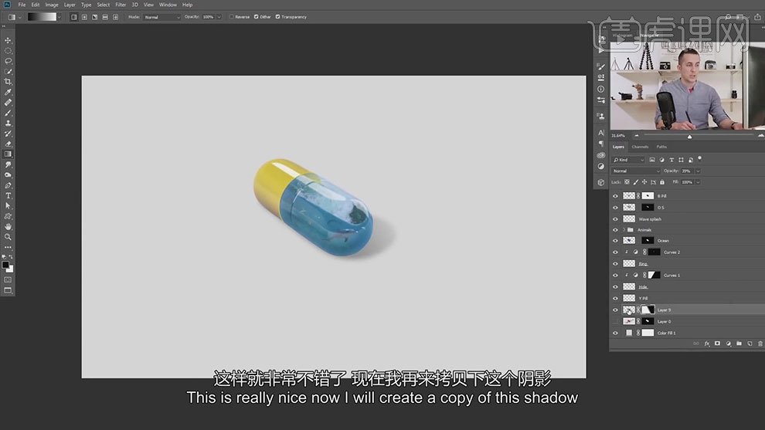Open the gradient picker arrow
The width and height of the screenshot is (765, 430).
click(59, 17)
